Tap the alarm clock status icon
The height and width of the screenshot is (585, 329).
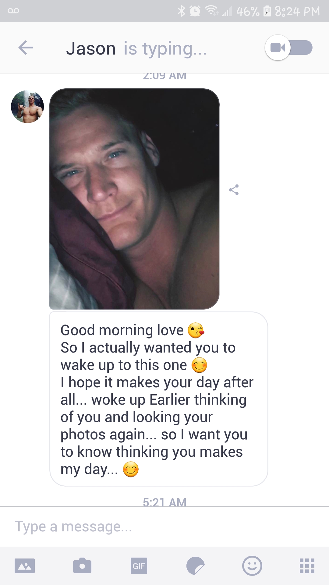pos(195,11)
